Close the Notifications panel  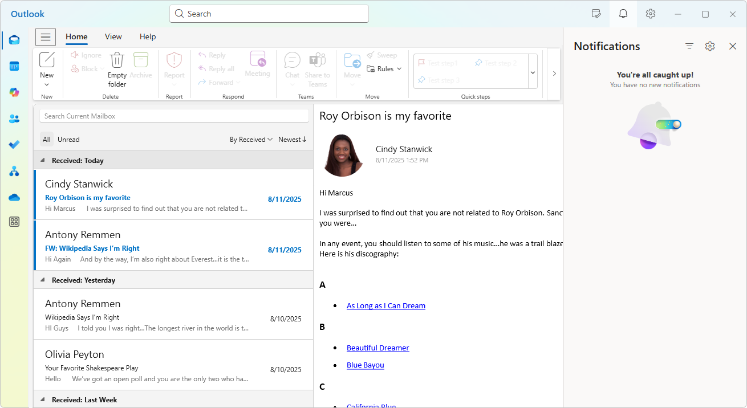(x=733, y=46)
